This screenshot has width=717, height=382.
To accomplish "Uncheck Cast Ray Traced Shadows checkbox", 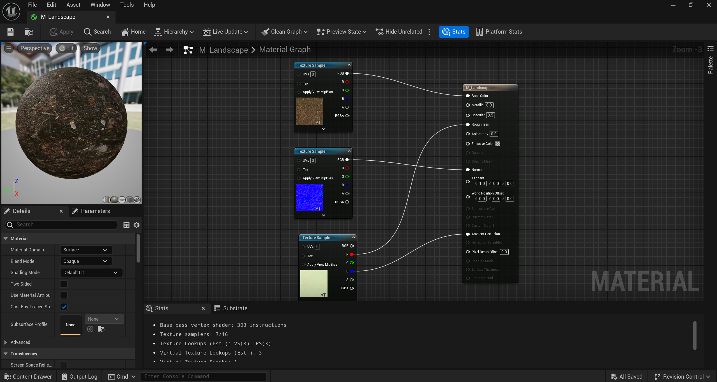I will tap(64, 307).
